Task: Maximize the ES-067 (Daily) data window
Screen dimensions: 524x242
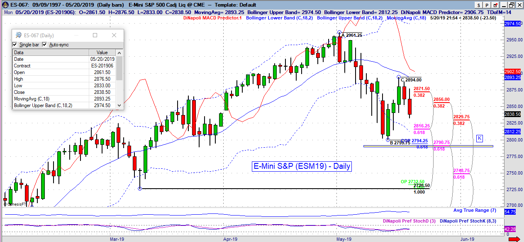Action: click(x=95, y=36)
